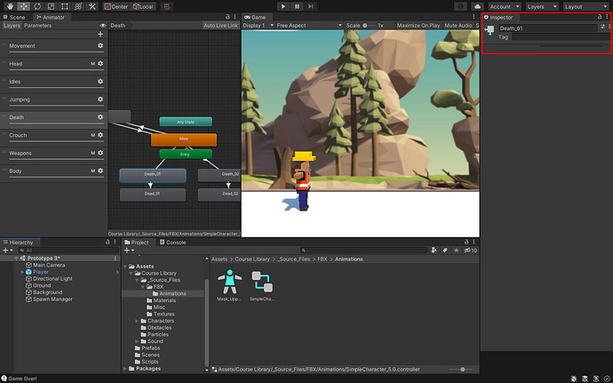The width and height of the screenshot is (613, 383).
Task: Select the Rotate tool in toolbar
Action: pos(37,6)
